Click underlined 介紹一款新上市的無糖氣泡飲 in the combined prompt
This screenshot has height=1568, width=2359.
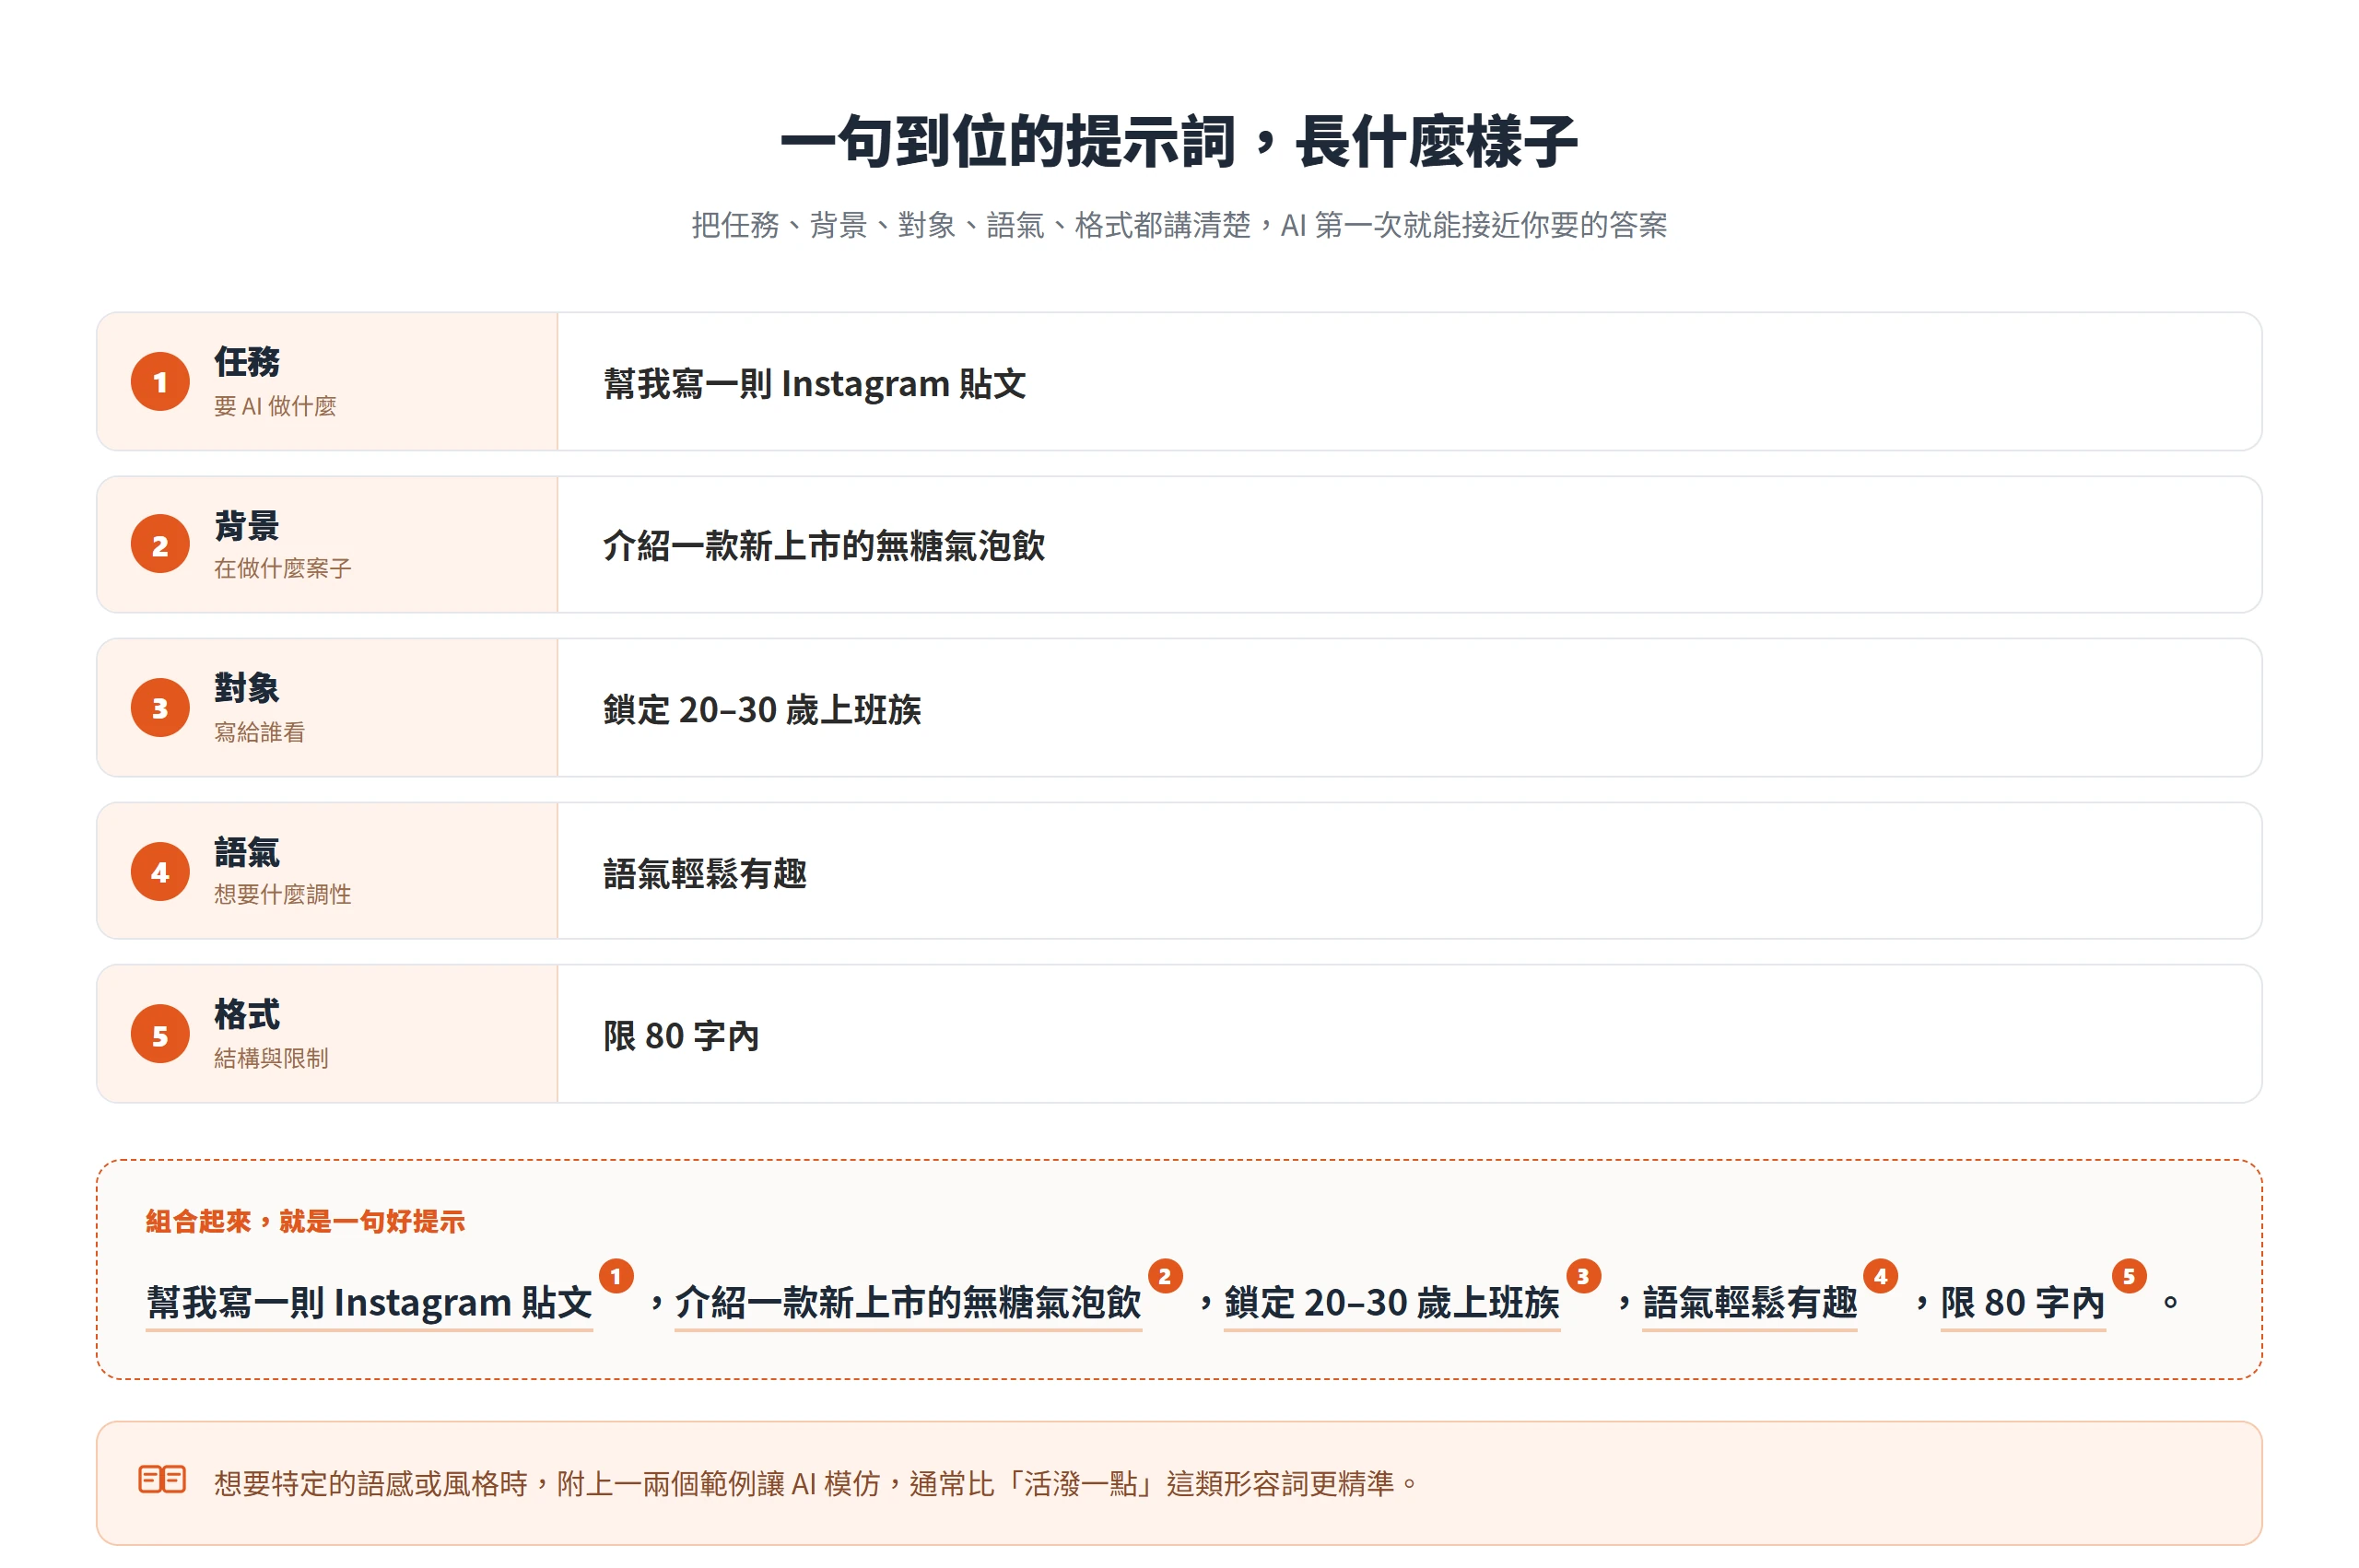908,1303
